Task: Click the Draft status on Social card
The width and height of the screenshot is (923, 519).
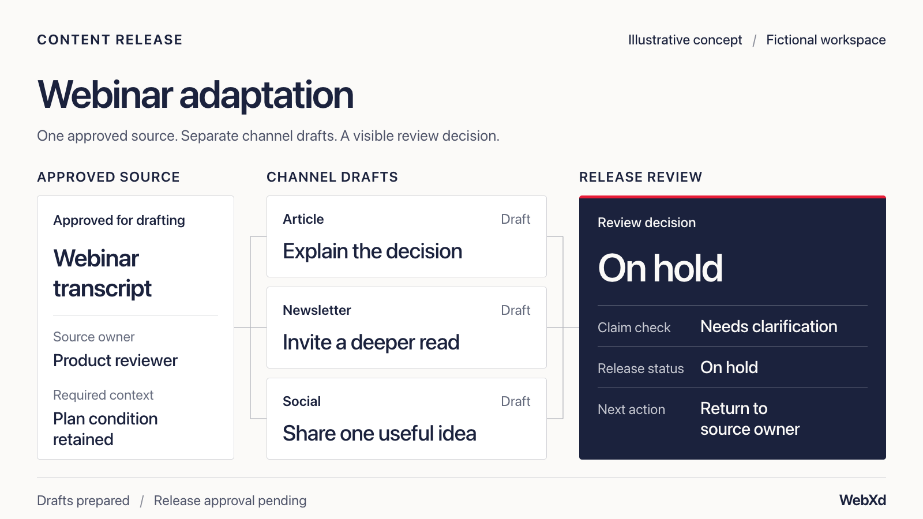Action: coord(516,401)
